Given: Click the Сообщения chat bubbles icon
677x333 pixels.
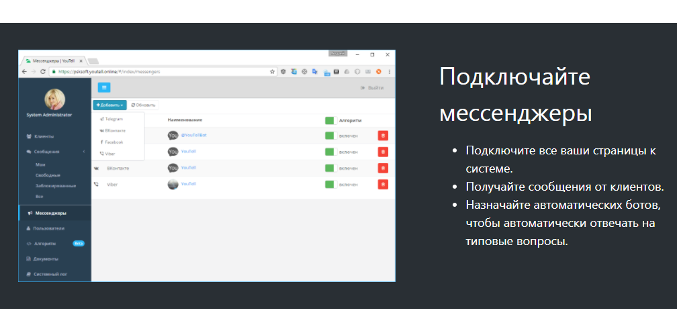Looking at the screenshot, I should pyautogui.click(x=29, y=152).
